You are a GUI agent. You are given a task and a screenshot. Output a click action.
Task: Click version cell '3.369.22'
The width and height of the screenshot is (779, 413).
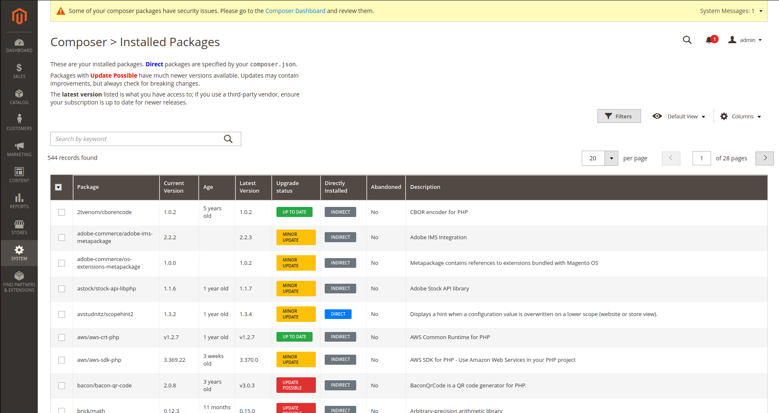175,360
